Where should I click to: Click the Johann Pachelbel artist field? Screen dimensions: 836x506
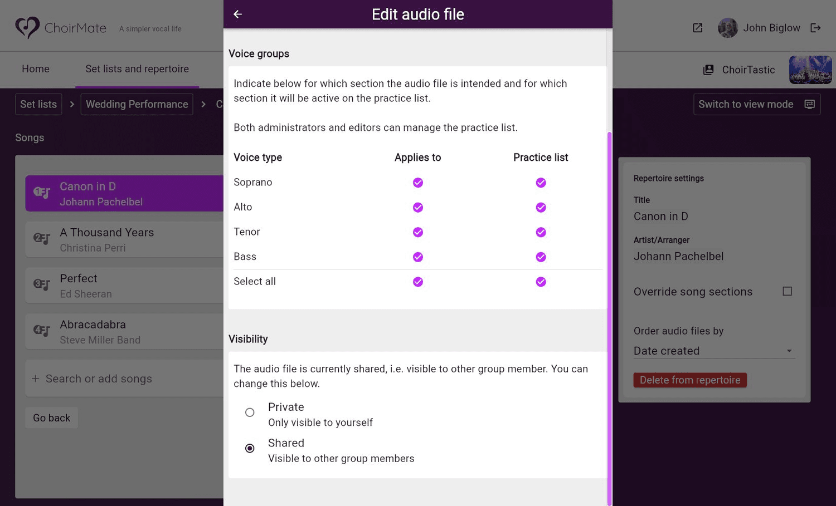tap(678, 257)
